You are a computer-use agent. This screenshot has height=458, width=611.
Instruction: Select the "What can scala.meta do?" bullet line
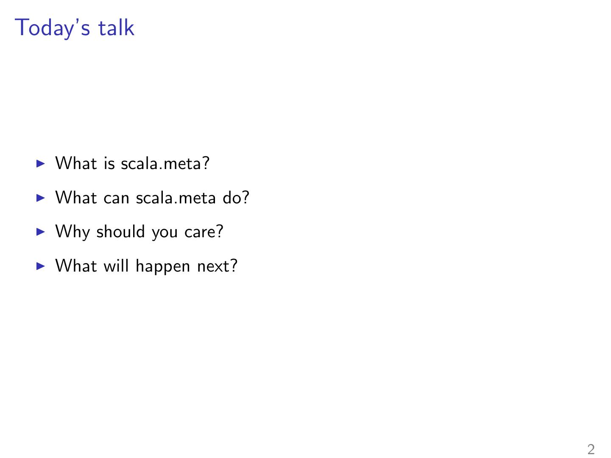tap(152, 198)
